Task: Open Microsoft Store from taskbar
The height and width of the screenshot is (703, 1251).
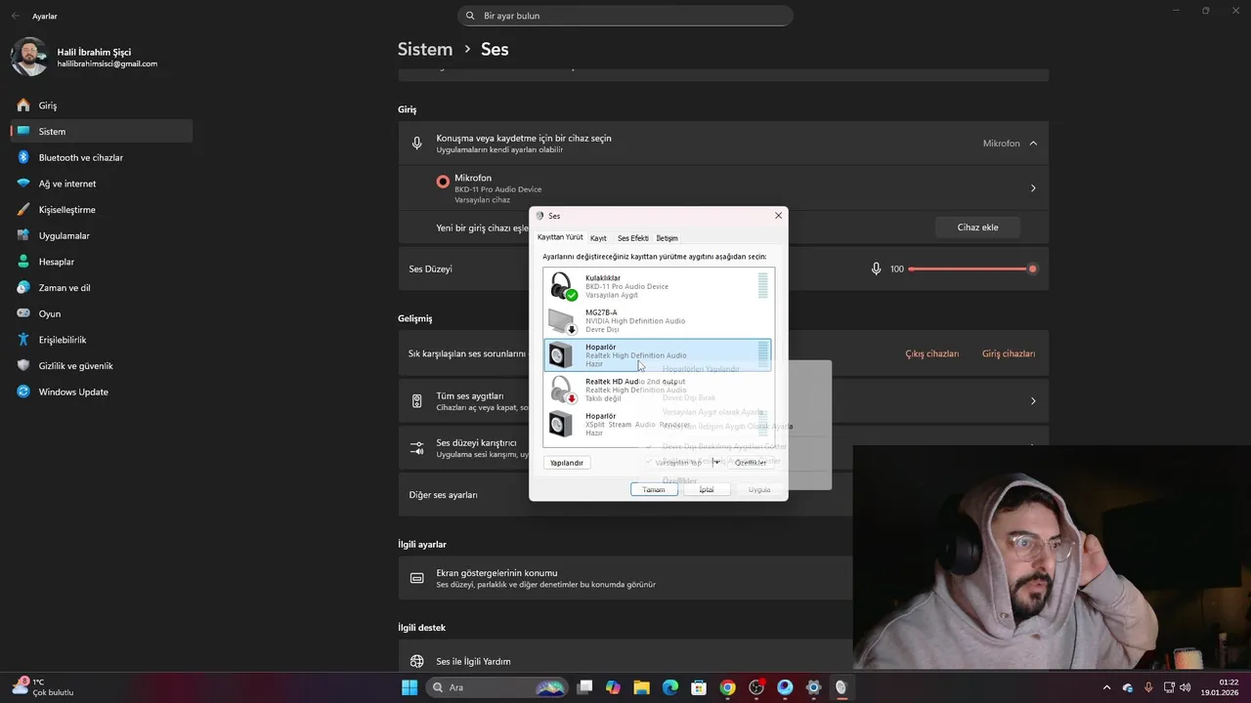Action: (x=699, y=687)
